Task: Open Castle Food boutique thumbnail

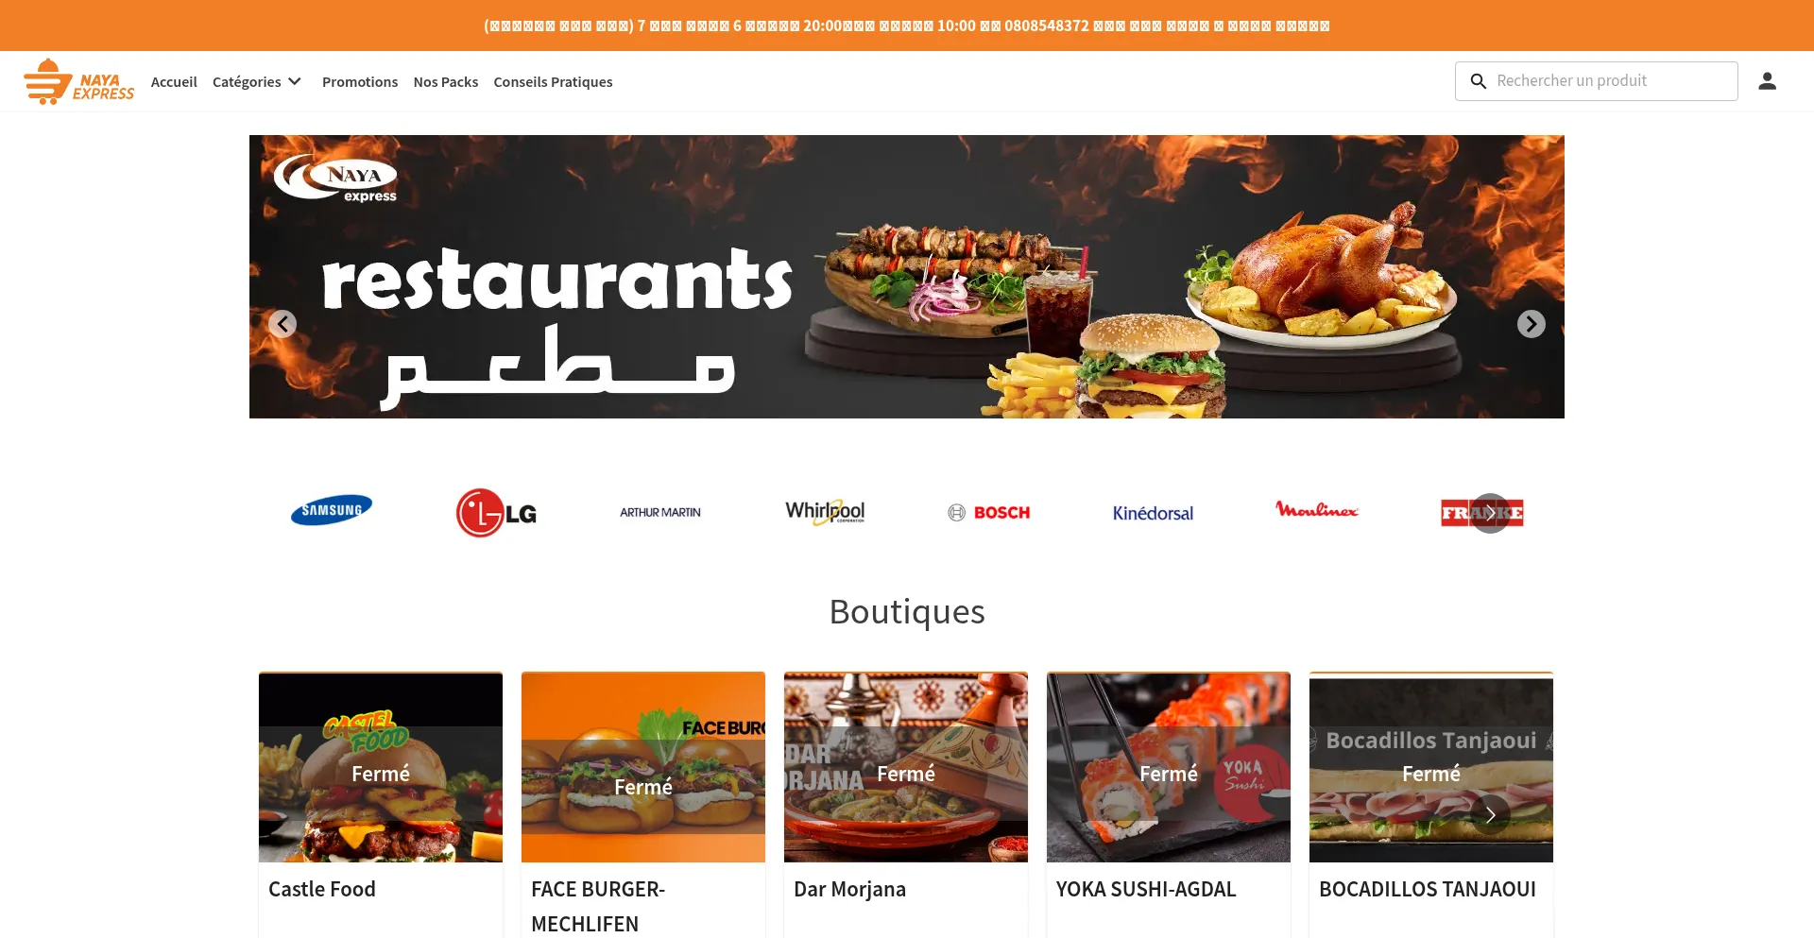Action: pyautogui.click(x=381, y=767)
